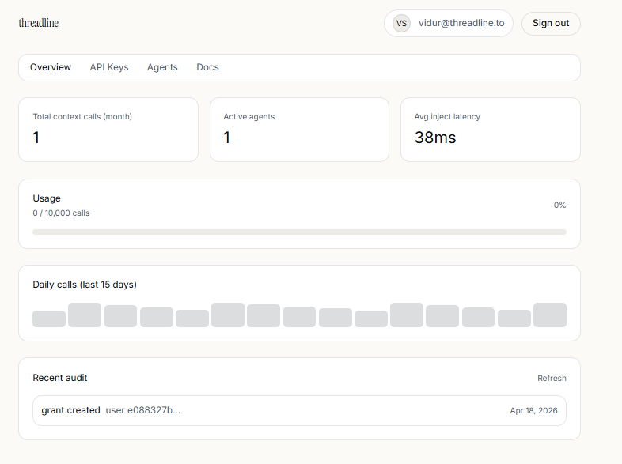Open the grant.created audit entry
The width and height of the screenshot is (622, 464).
pyautogui.click(x=71, y=410)
